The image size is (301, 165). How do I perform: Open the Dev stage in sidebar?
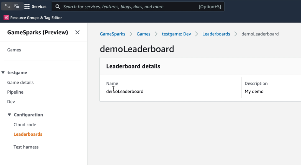(x=11, y=102)
